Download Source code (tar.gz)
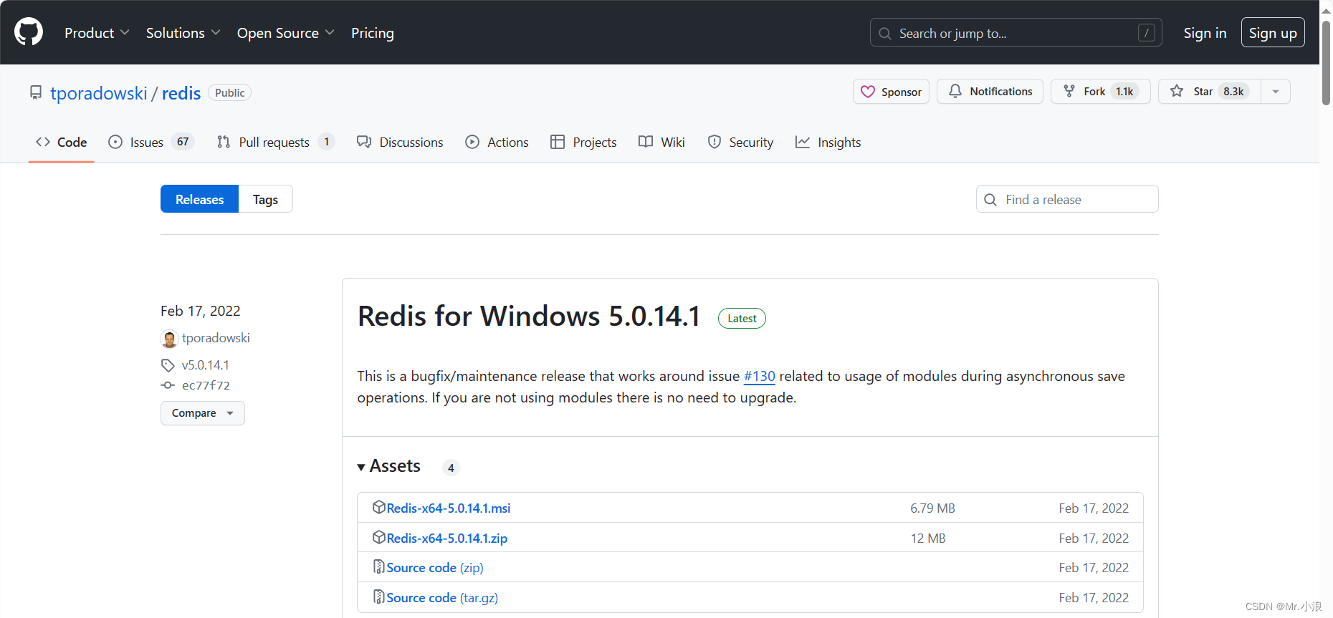1333x618 pixels. (x=442, y=597)
